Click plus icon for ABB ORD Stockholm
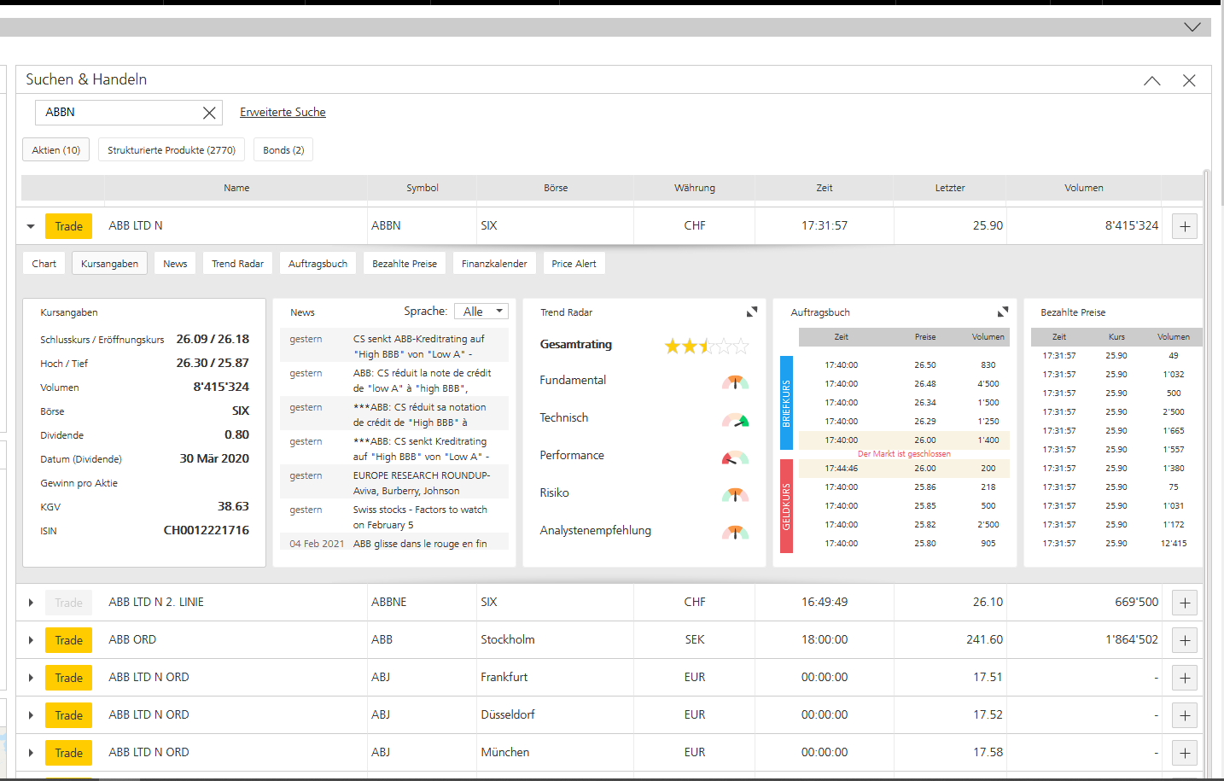The image size is (1224, 781). point(1184,640)
